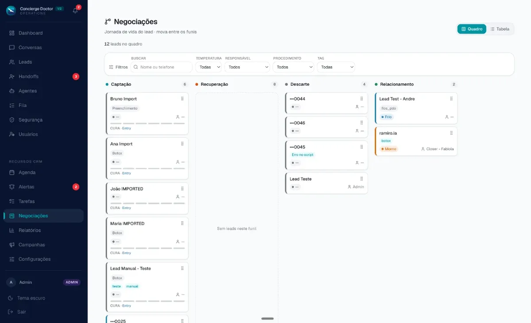Click the drag handle on ***0045 card
Image resolution: width=531 pixels, height=323 pixels.
[x=362, y=147]
